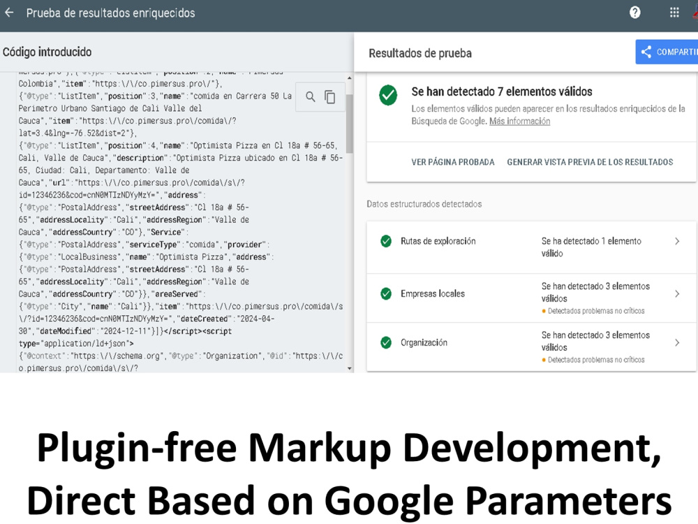Image resolution: width=698 pixels, height=524 pixels.
Task: Click 'Se ha detectado 1 elemento válido' text
Action: (x=591, y=247)
